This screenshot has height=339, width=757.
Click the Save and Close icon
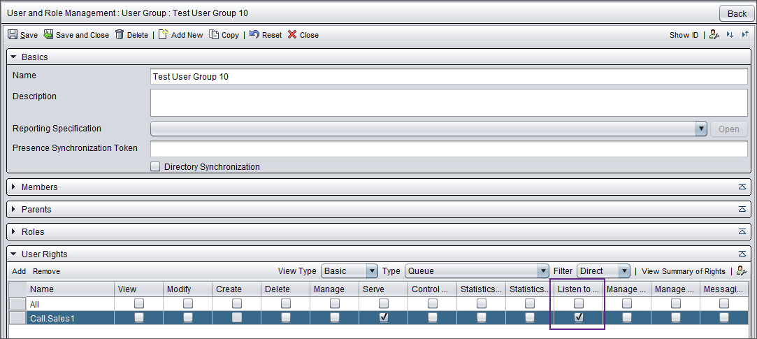pyautogui.click(x=48, y=35)
